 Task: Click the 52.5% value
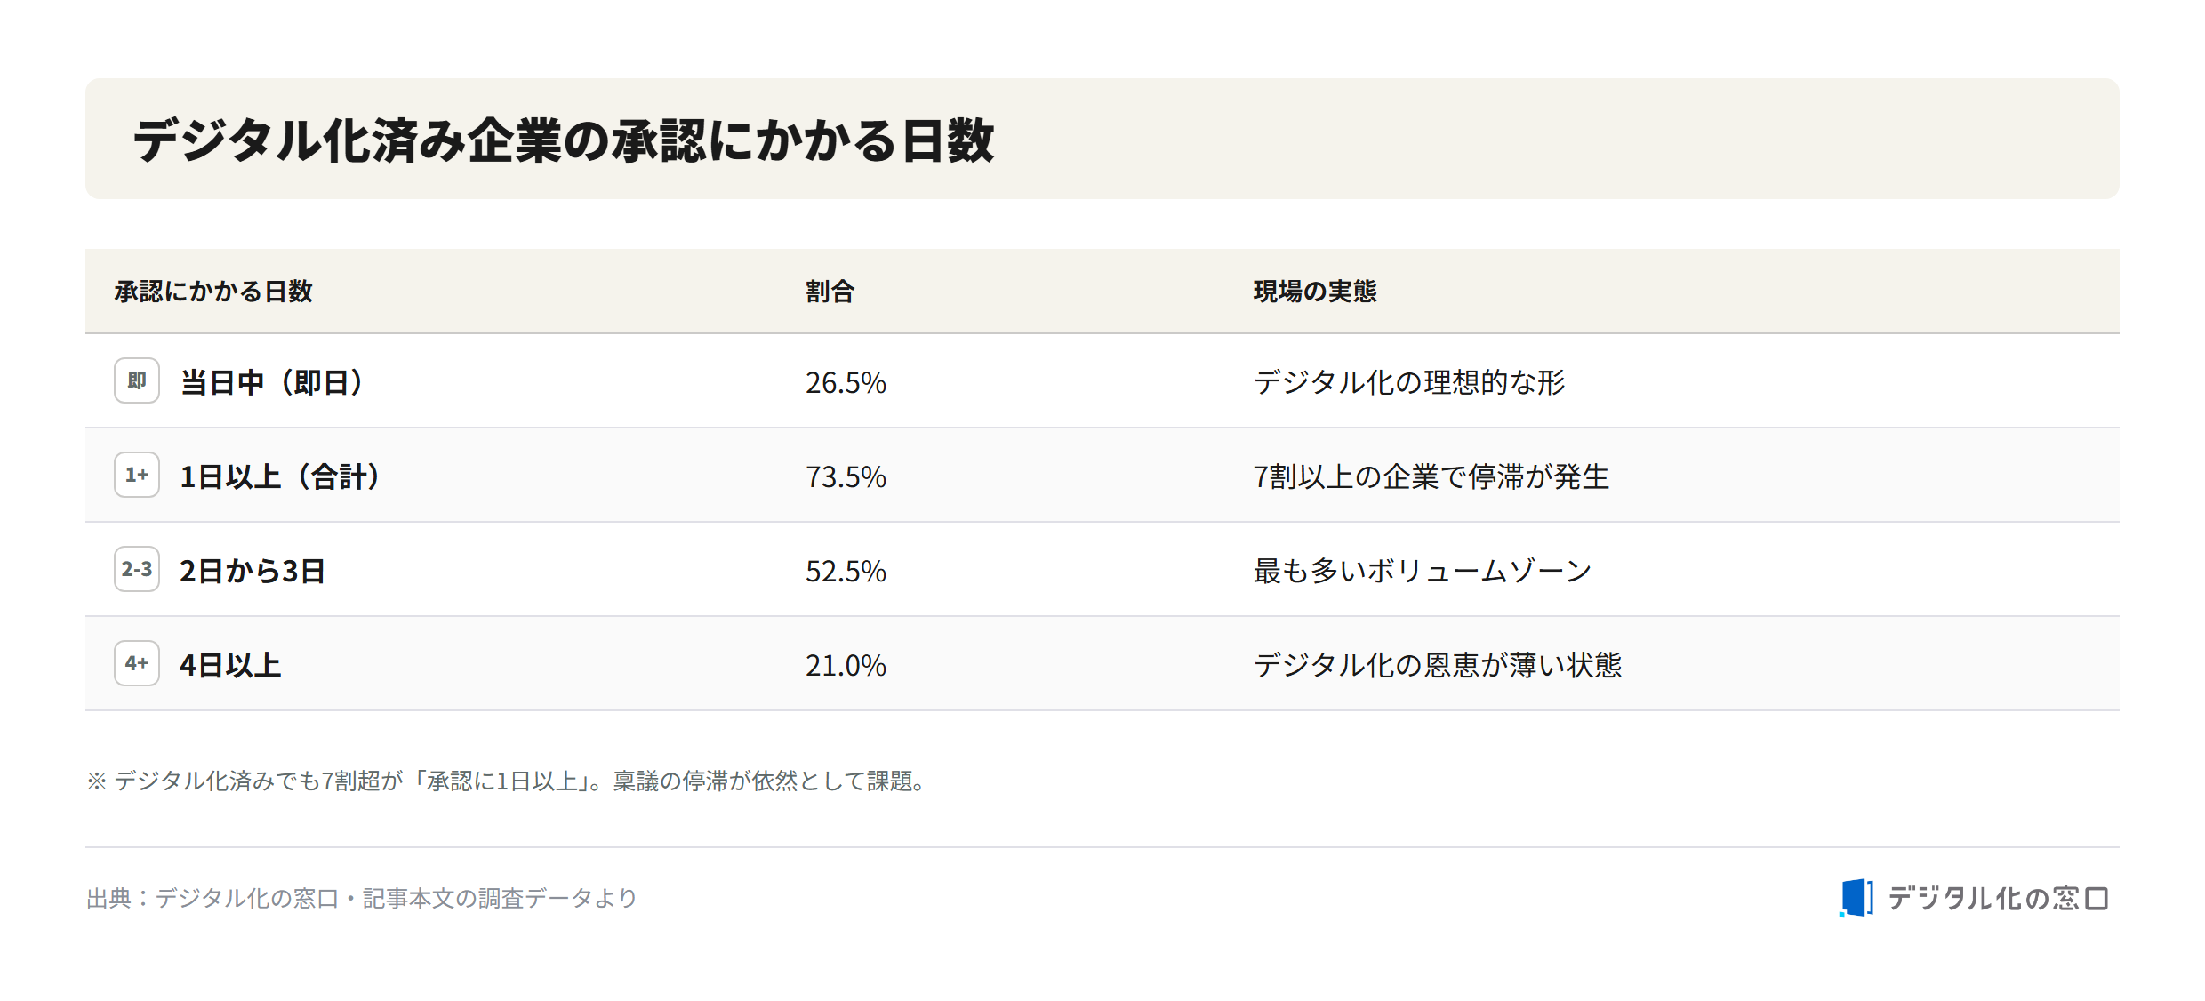coord(846,571)
